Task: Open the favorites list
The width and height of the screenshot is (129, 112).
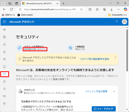Action: (97, 9)
